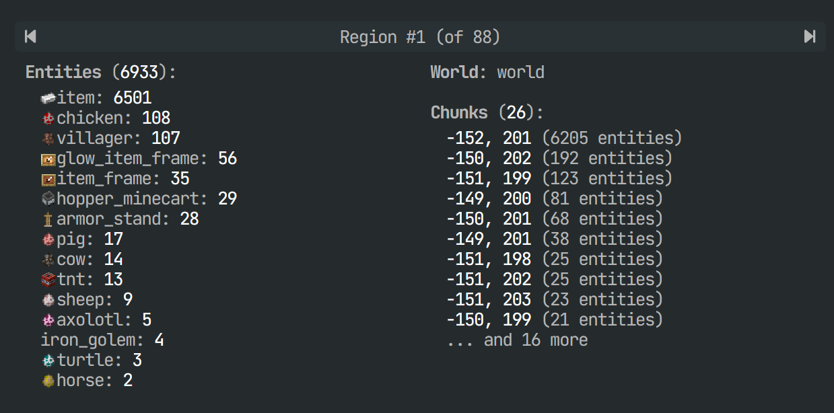Click the 'Region #1 (of 88)' title

pos(420,37)
